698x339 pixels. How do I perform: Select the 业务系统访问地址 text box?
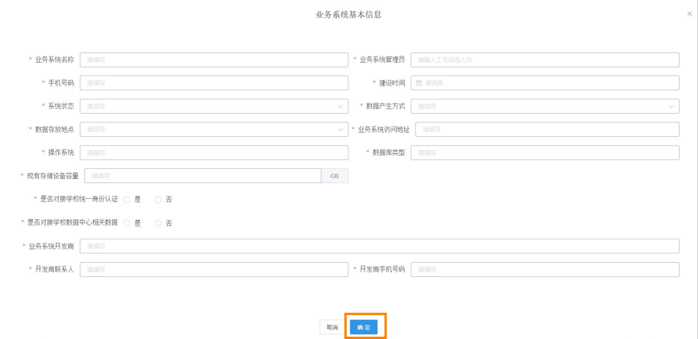coord(547,129)
